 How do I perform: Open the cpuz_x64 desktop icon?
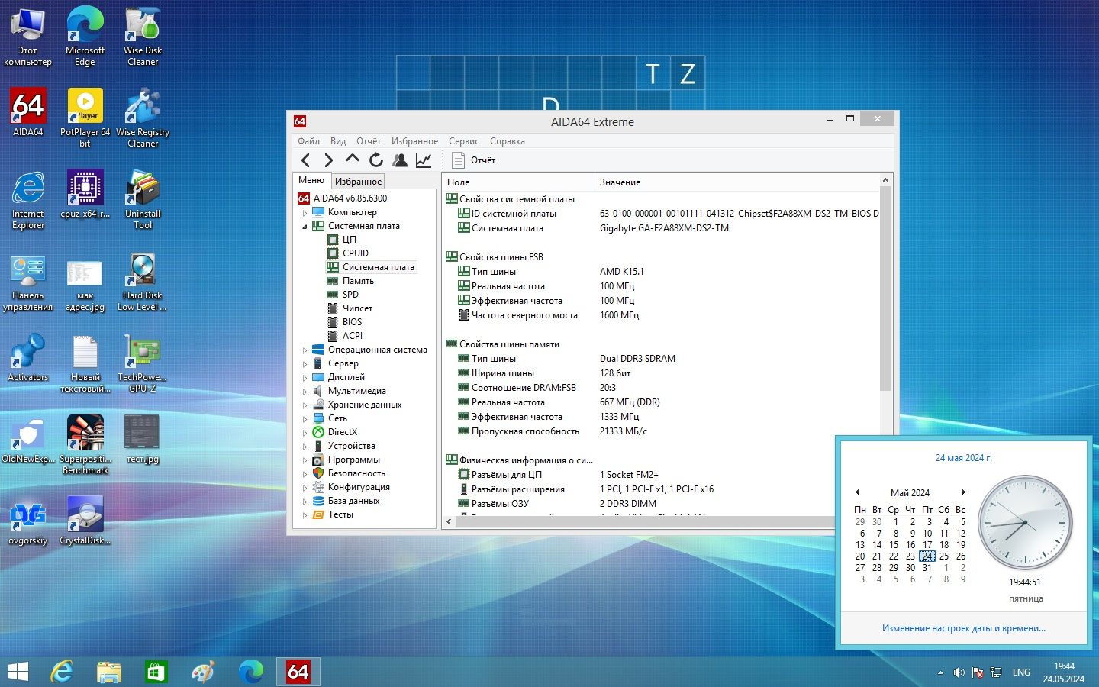click(85, 194)
